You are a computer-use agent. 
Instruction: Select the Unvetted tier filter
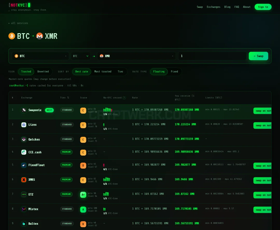pos(43,71)
